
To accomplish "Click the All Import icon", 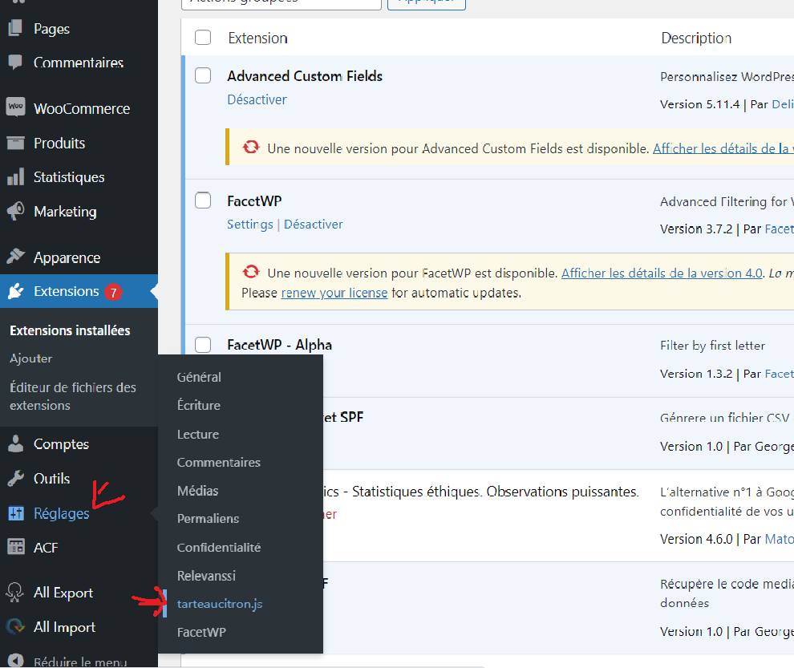I will 15,627.
